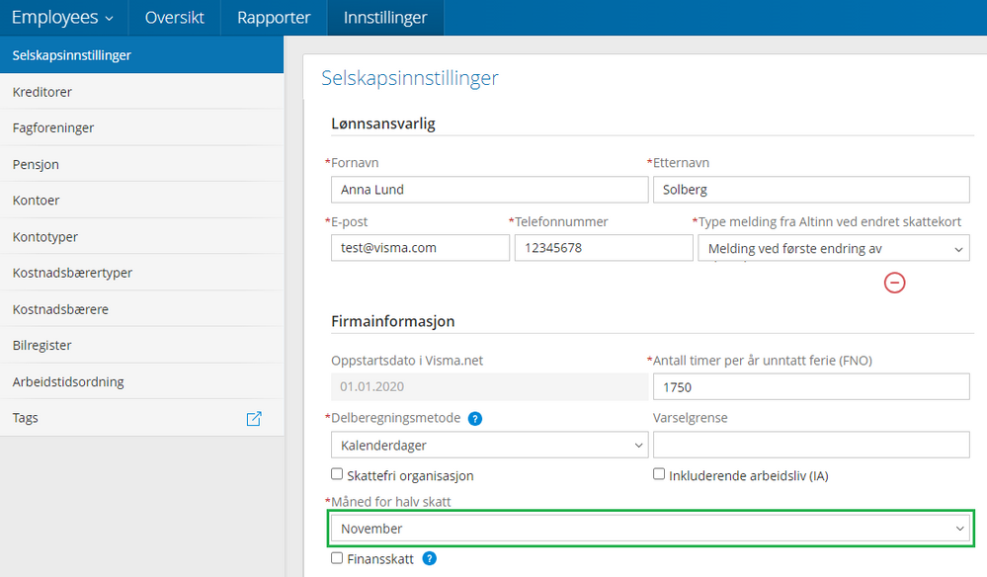Screen dimensions: 987x577
Task: Toggle Inkluderende arbeidsliv (IA) checkbox
Action: tap(659, 474)
